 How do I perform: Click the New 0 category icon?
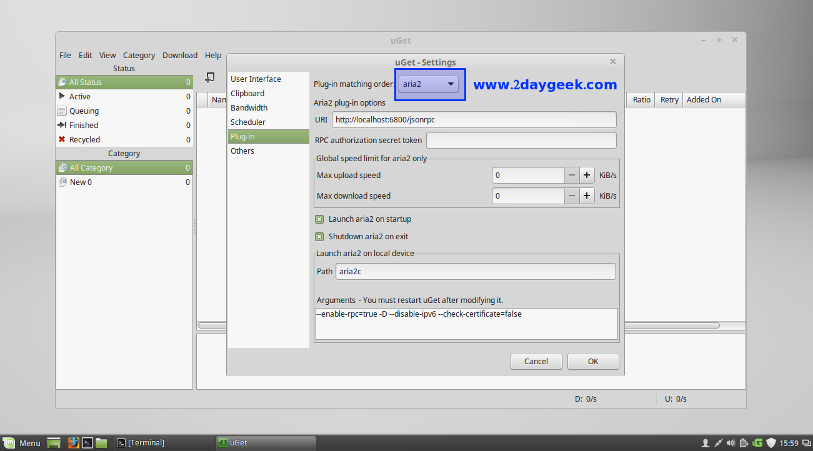pos(62,182)
